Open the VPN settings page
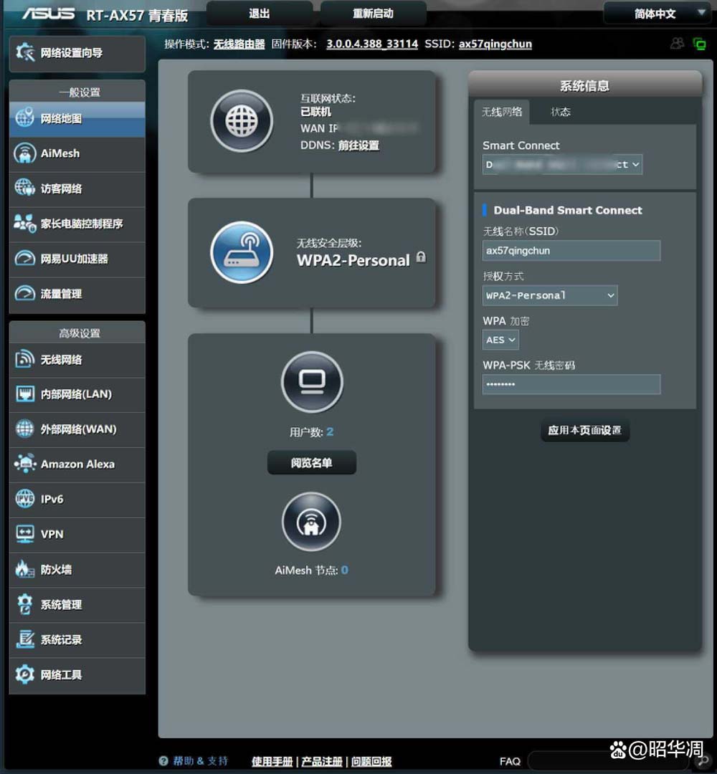 click(x=77, y=535)
